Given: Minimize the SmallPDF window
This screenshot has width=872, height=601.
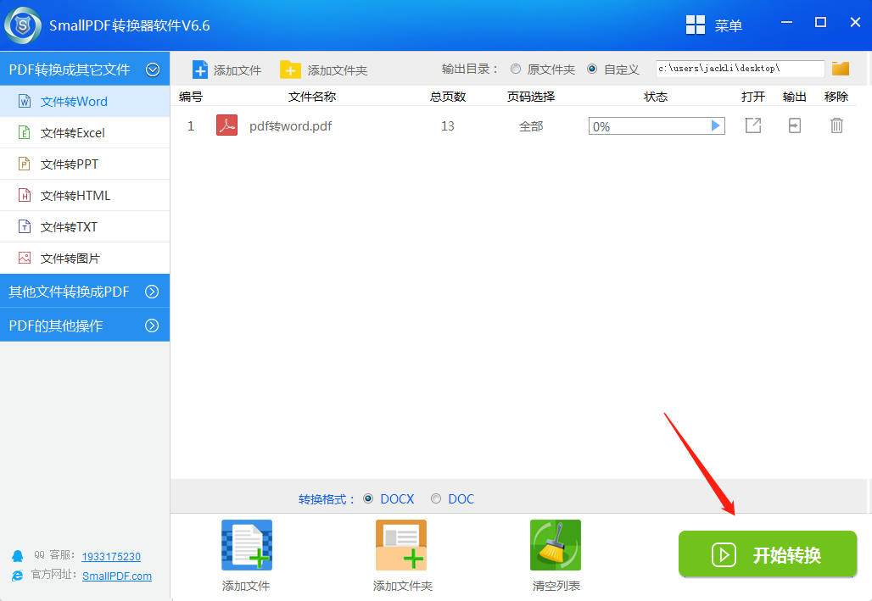Looking at the screenshot, I should click(x=786, y=22).
